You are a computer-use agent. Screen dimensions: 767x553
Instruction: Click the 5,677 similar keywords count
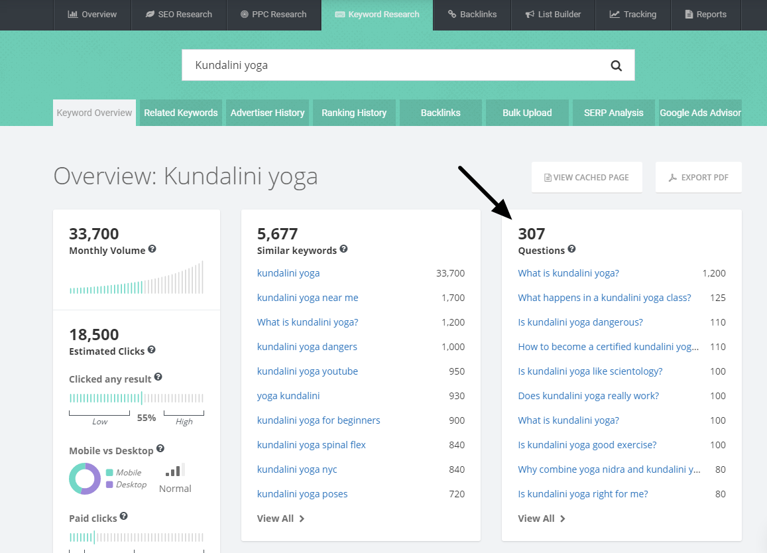277,233
